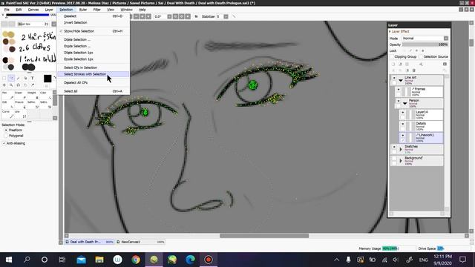Viewport: 475px width, 267px height.
Task: Open the Filter menu
Action: click(96, 10)
